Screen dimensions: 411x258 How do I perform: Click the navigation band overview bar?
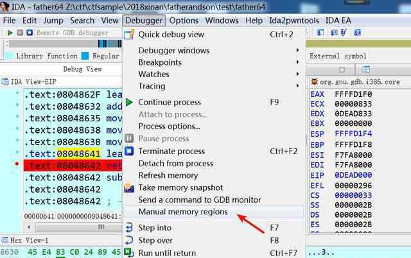pyautogui.click(x=65, y=44)
